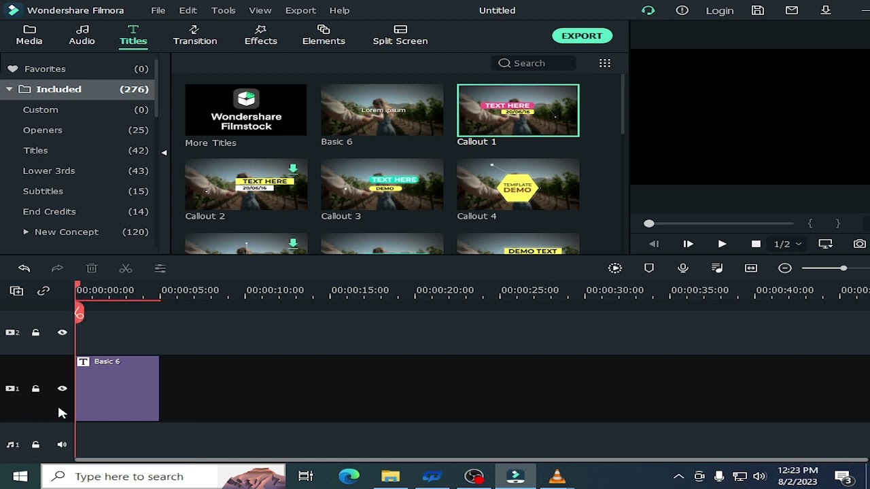The height and width of the screenshot is (489, 870).
Task: Click the download icon in title bar
Action: (826, 10)
